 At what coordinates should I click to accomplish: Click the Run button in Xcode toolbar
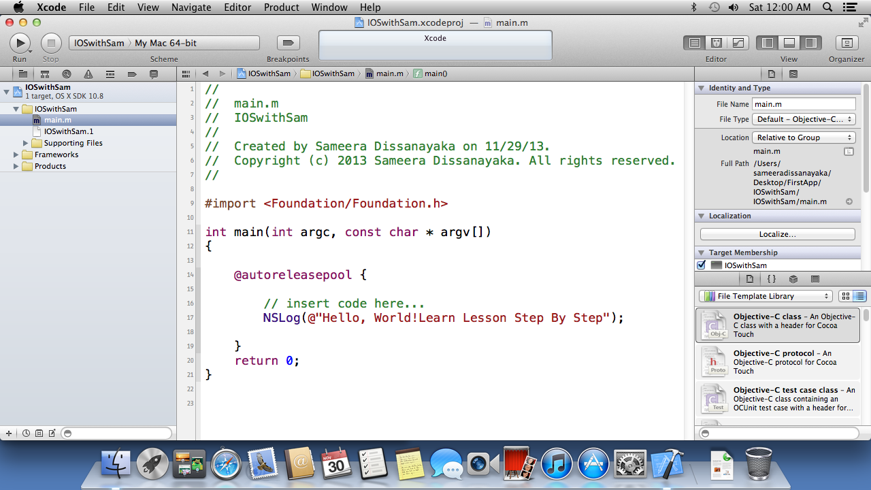pyautogui.click(x=20, y=43)
